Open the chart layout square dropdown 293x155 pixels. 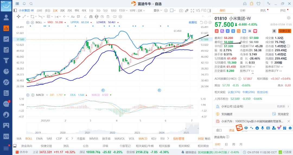click(x=173, y=11)
